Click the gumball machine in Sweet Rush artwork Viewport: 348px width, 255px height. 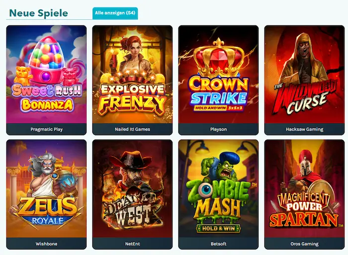point(46,61)
